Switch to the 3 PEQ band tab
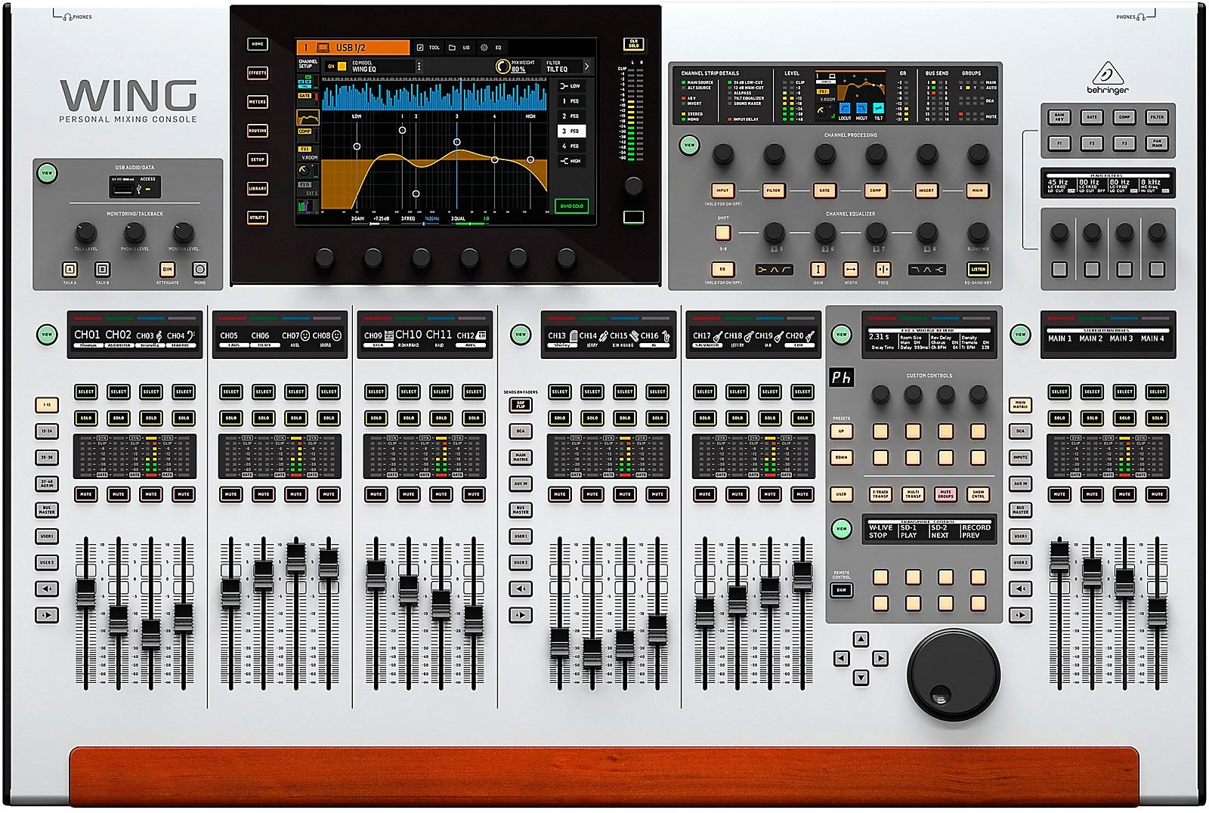This screenshot has width=1209, height=813. point(572,131)
